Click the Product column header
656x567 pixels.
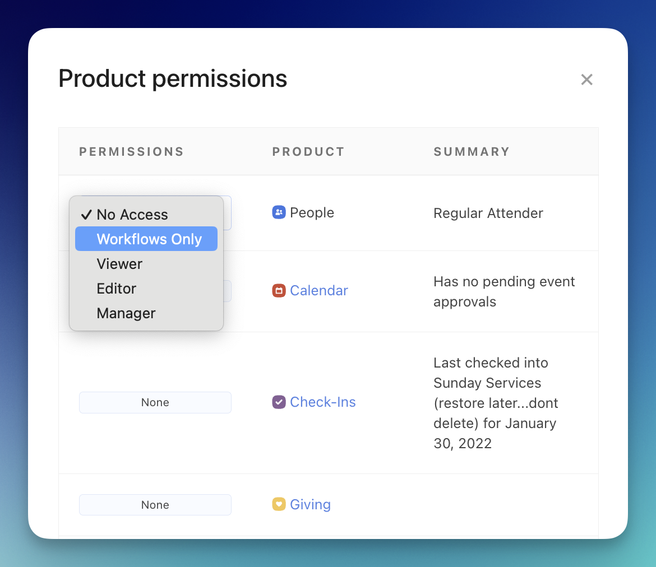pos(308,152)
